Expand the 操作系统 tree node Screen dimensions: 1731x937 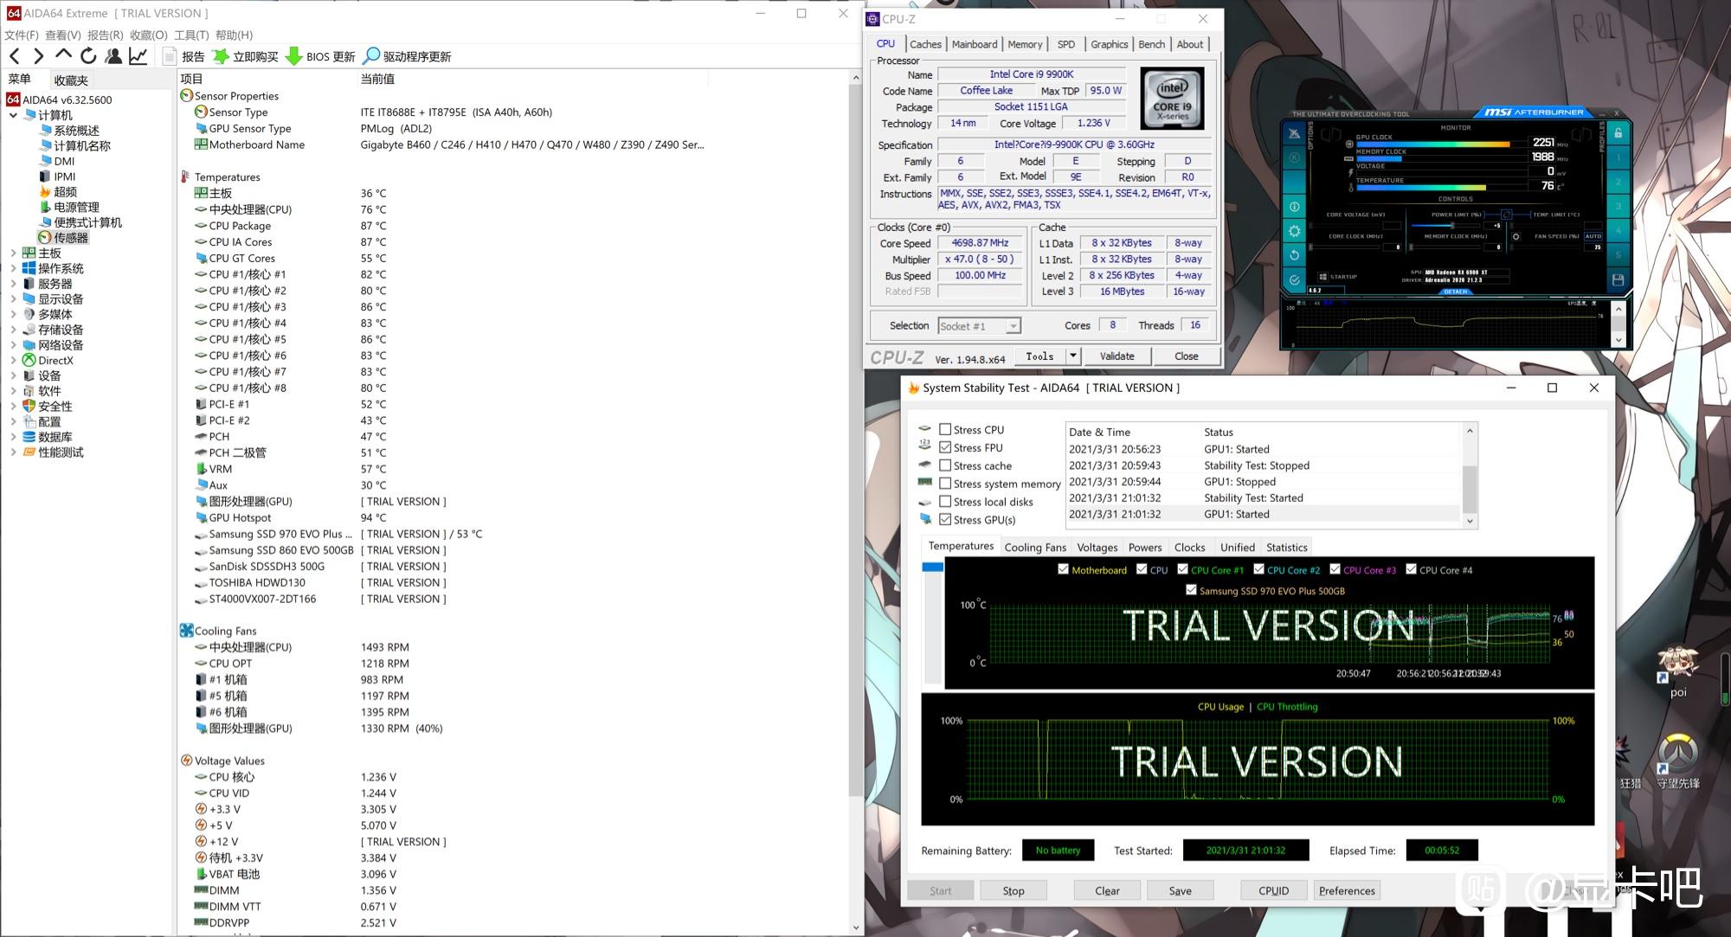click(x=13, y=268)
